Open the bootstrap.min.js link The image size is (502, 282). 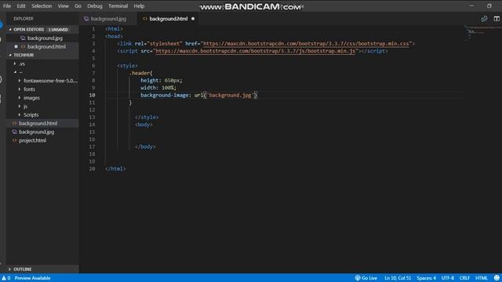(x=255, y=51)
